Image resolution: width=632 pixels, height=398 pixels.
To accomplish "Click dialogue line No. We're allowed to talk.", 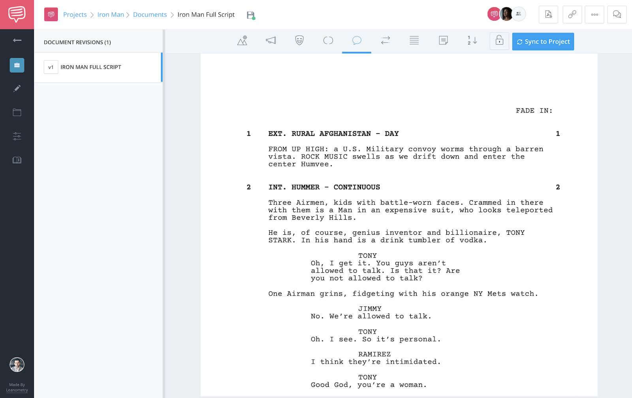I will 371,316.
